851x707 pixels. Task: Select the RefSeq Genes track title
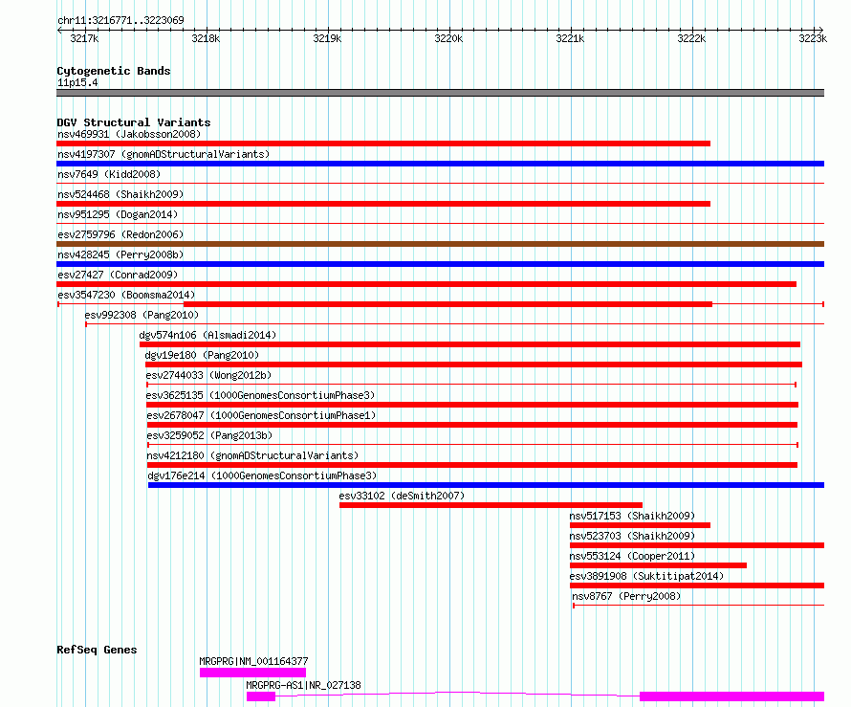(97, 650)
